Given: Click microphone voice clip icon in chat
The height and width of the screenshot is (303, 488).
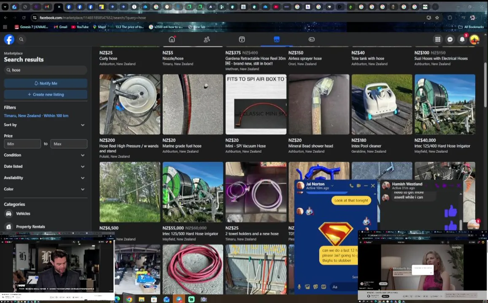Looking at the screenshot, I should click(x=299, y=287).
